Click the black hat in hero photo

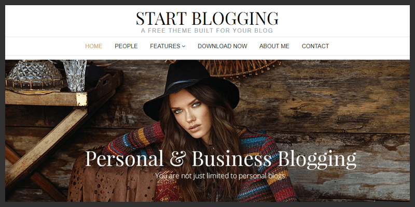(191, 87)
